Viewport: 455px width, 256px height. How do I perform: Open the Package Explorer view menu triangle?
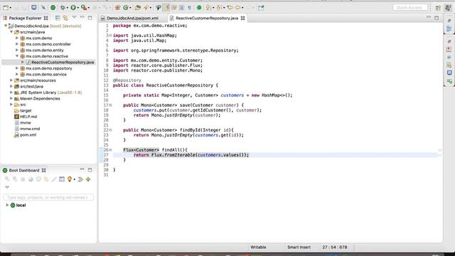click(74, 17)
